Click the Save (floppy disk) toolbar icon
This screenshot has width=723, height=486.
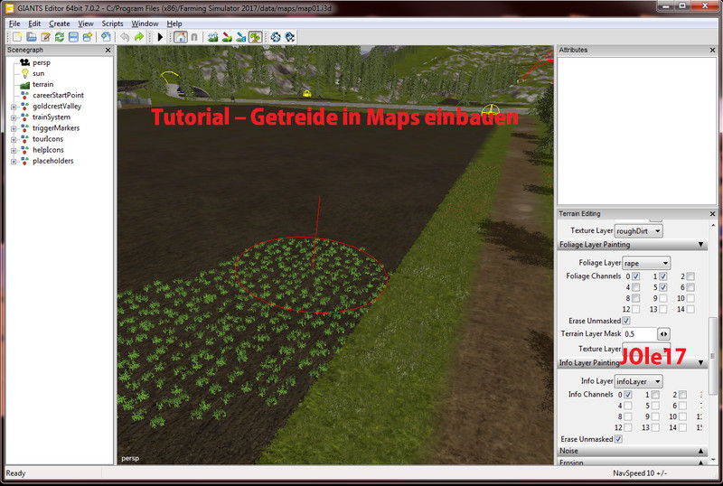[x=73, y=37]
